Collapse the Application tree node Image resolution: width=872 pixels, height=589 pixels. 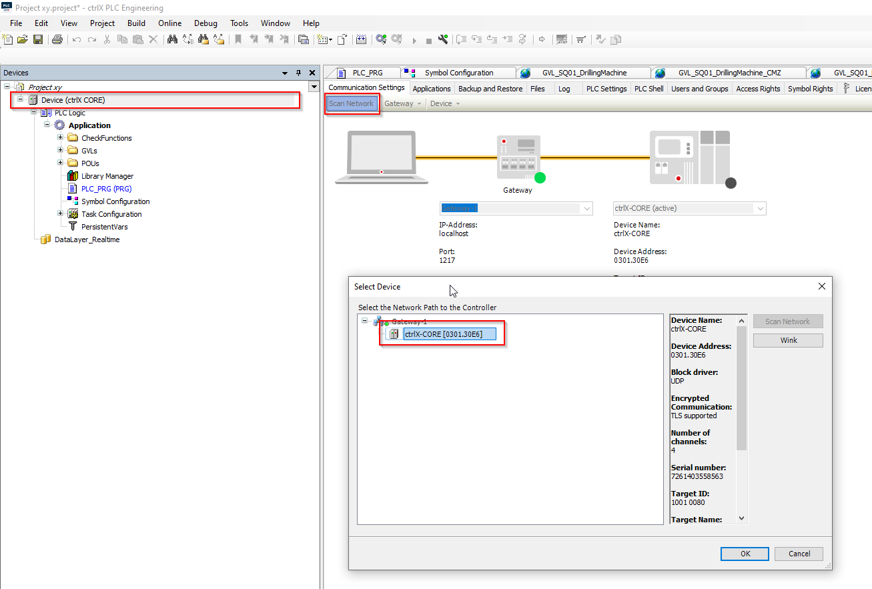[x=47, y=125]
